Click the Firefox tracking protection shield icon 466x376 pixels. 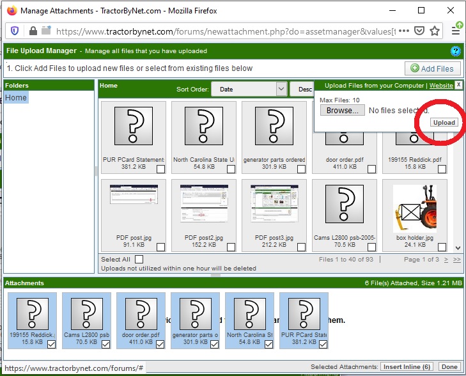[16, 31]
